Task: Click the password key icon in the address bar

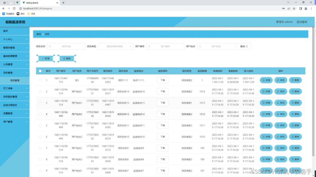Action: pos(283,9)
